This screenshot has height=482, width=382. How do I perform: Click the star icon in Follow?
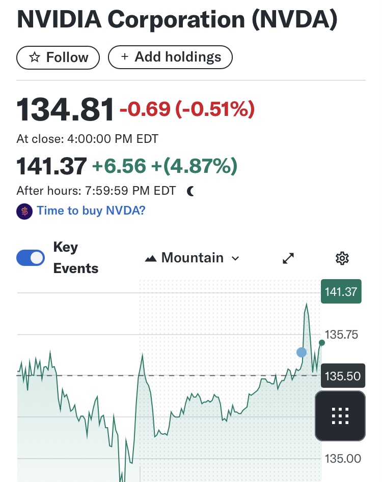click(35, 57)
